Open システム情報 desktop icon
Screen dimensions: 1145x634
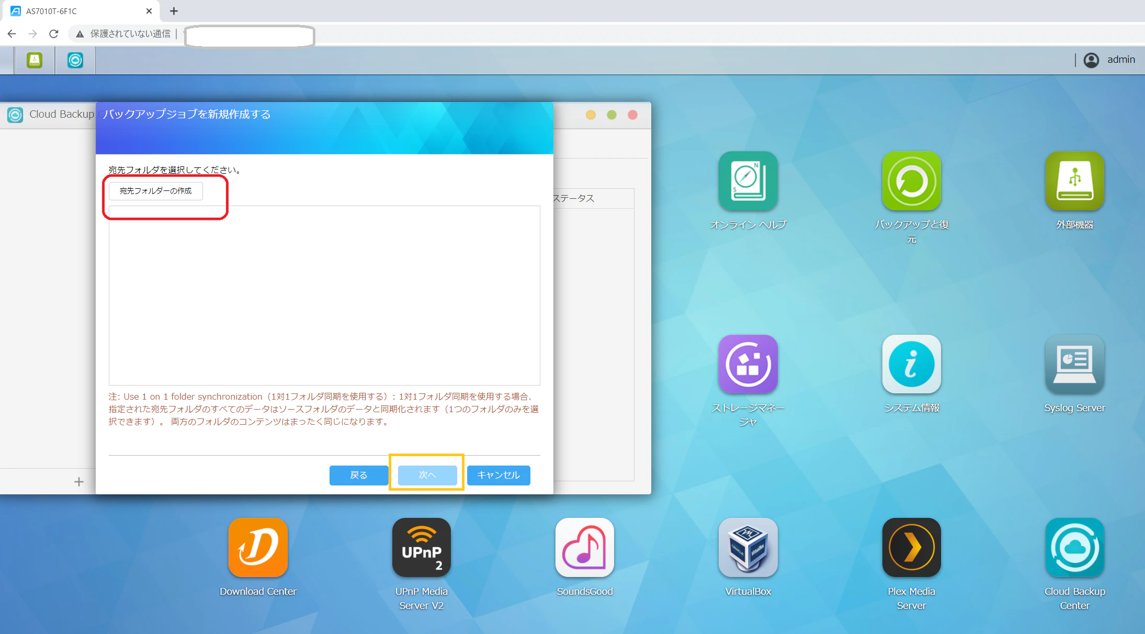coord(911,364)
